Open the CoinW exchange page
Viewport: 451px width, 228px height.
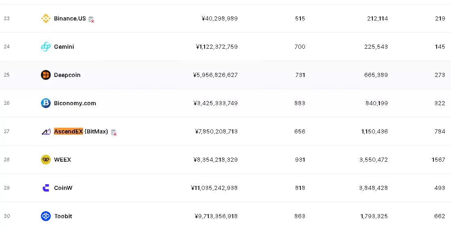click(63, 188)
